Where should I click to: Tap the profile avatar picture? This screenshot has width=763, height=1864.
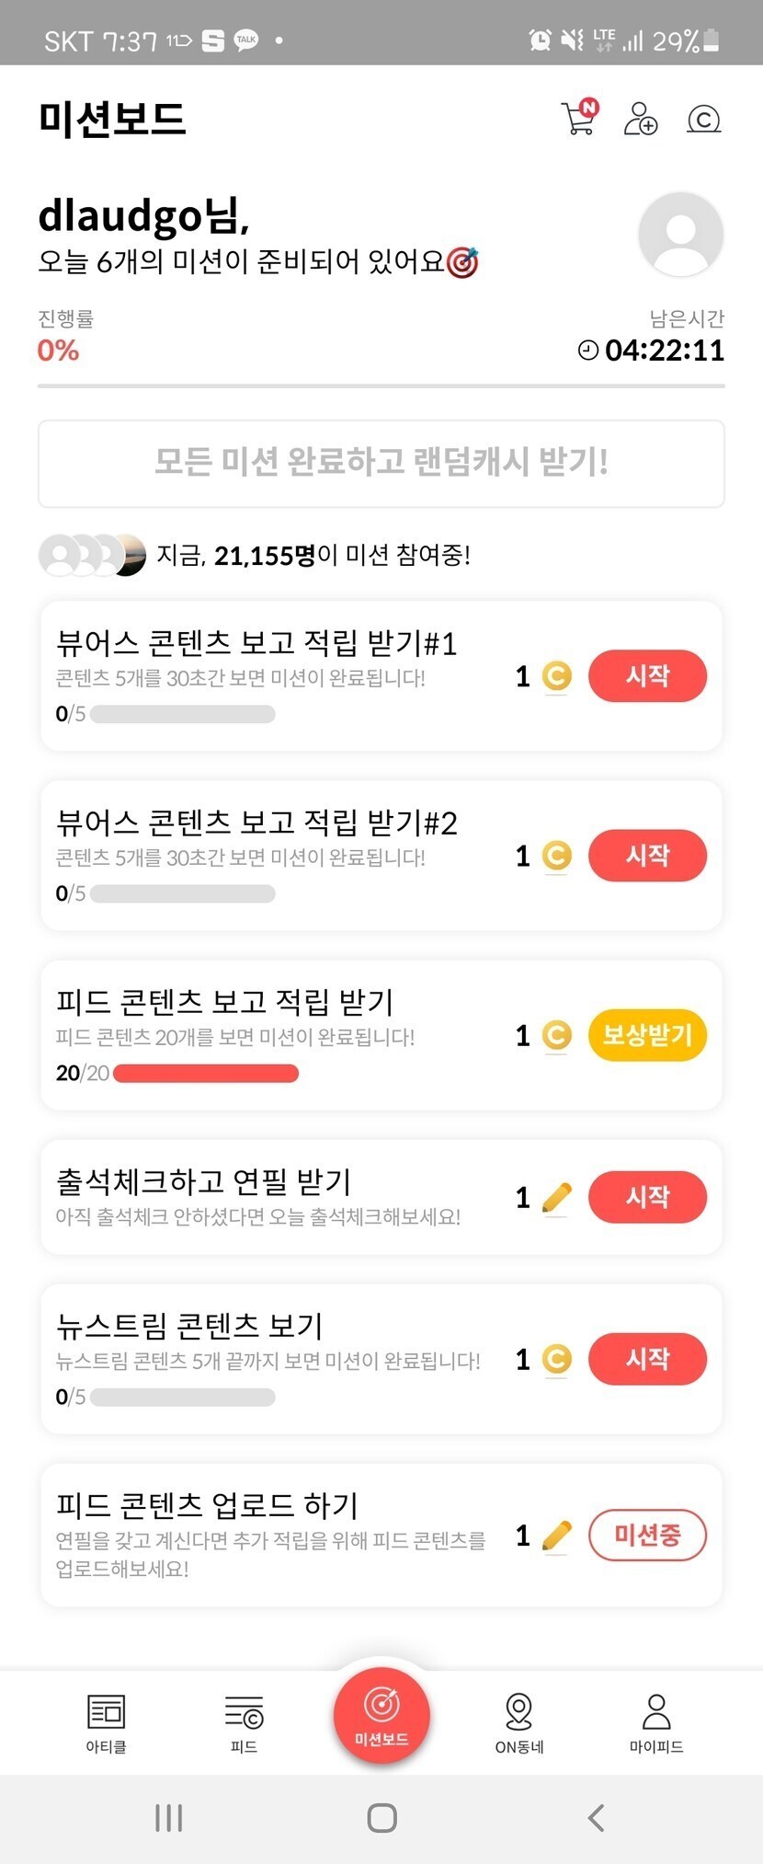coord(680,234)
